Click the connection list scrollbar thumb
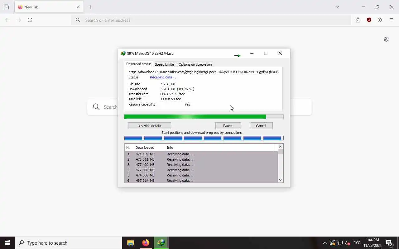The image size is (399, 249). tap(280, 152)
